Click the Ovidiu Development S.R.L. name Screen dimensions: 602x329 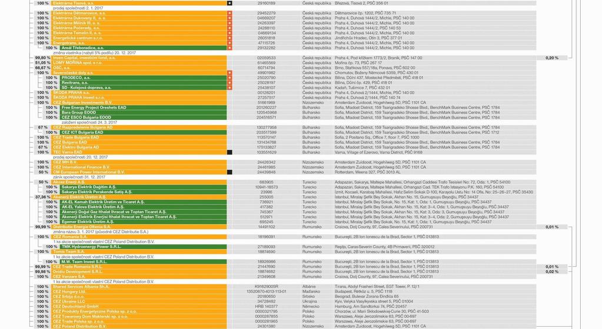(78, 272)
